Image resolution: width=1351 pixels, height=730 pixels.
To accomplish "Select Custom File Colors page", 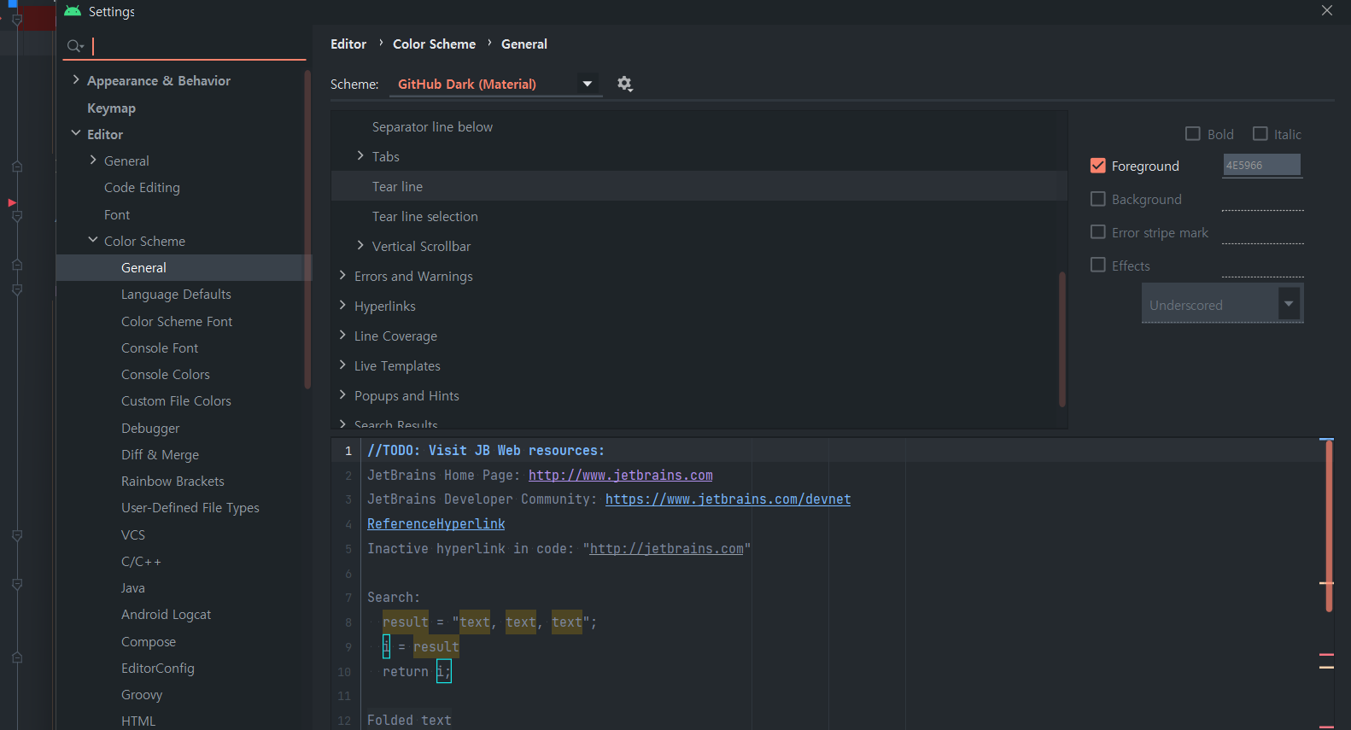I will (176, 400).
